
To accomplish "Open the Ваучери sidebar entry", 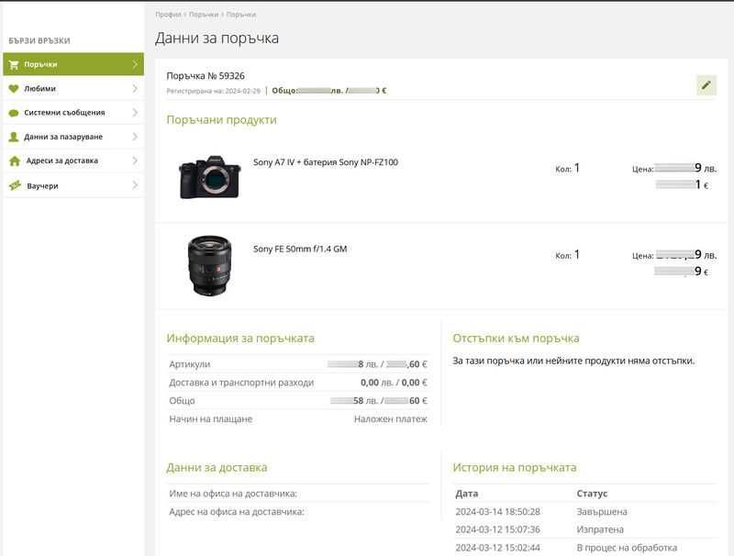I will tap(73, 185).
